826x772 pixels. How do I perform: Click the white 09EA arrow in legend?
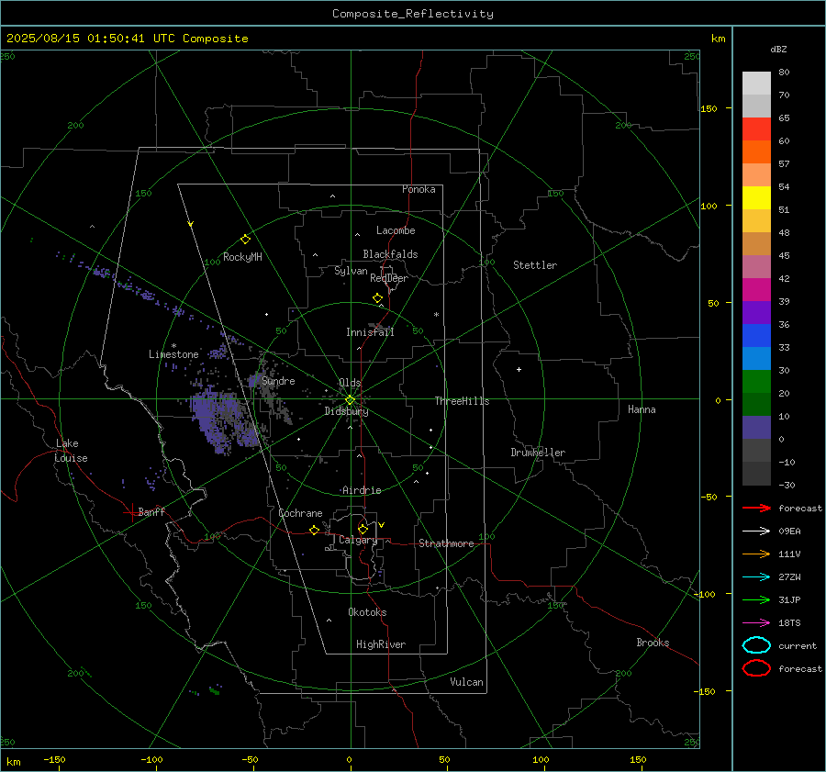tap(756, 531)
